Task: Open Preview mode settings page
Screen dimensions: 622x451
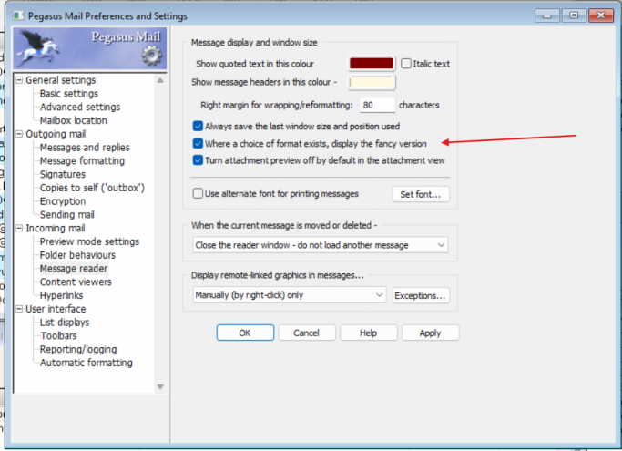Action: [x=89, y=241]
